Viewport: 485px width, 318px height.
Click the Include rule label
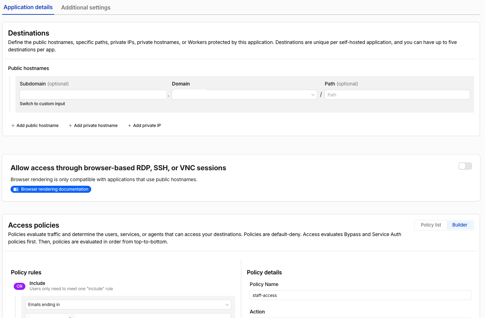tap(37, 283)
